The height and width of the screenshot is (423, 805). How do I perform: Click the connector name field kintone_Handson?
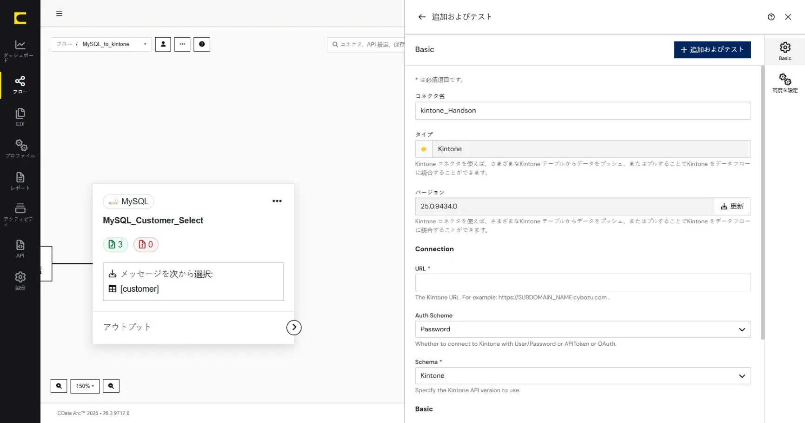(583, 111)
